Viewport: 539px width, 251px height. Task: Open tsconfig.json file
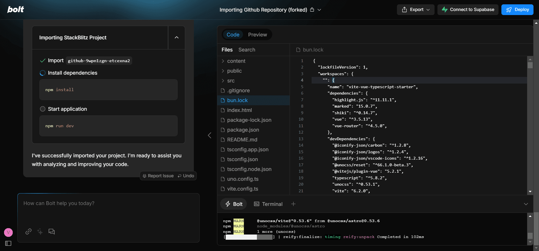(253, 159)
